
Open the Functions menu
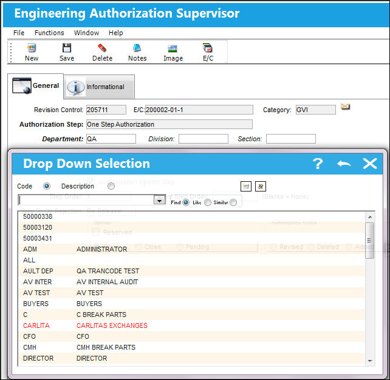click(x=49, y=33)
